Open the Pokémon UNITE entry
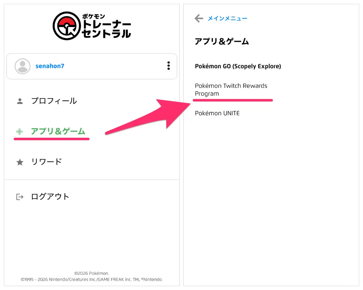 pyautogui.click(x=217, y=113)
